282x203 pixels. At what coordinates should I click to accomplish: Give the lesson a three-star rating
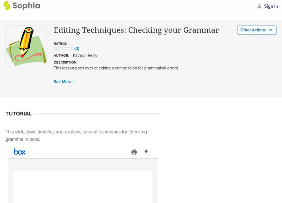[x=64, y=48]
